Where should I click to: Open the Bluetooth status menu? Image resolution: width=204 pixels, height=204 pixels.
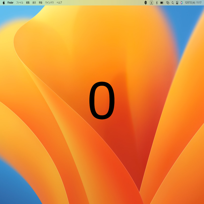[157, 3]
